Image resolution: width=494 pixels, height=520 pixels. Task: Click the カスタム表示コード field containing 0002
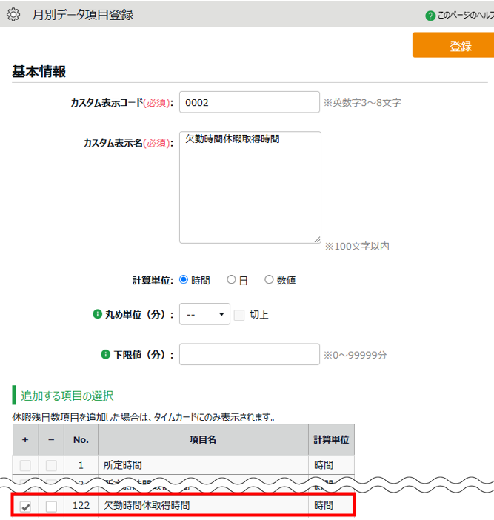pyautogui.click(x=249, y=102)
